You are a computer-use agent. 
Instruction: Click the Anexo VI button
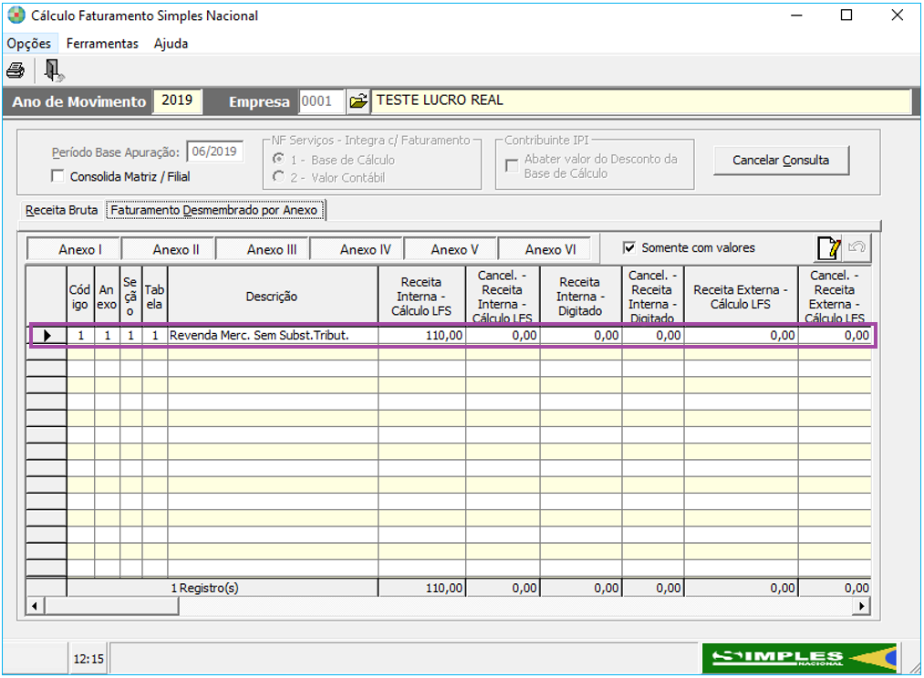tap(545, 249)
